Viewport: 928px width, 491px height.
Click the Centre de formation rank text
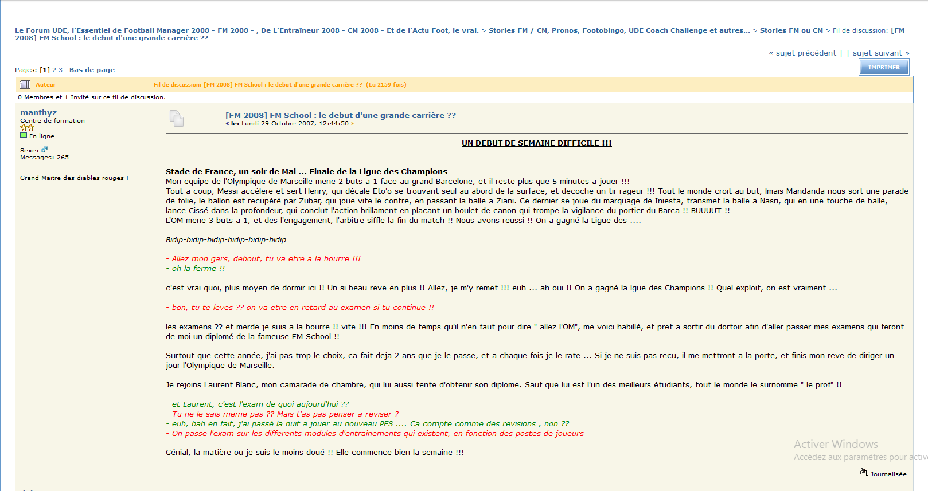(52, 120)
